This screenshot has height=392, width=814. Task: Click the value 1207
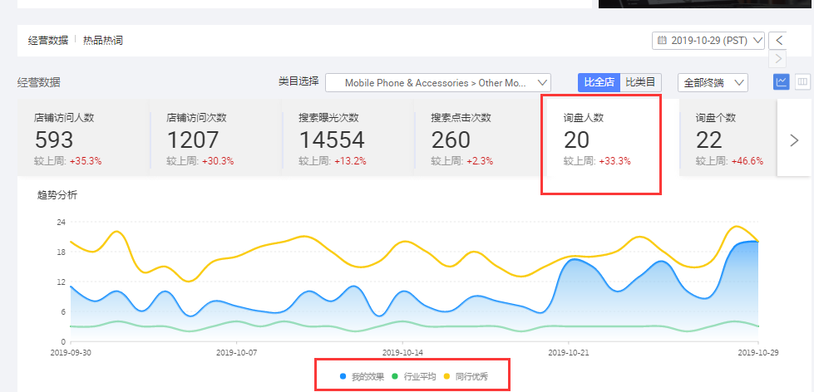tap(193, 140)
